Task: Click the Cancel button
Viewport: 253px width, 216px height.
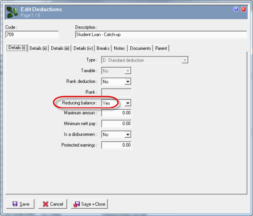Action: click(53, 204)
